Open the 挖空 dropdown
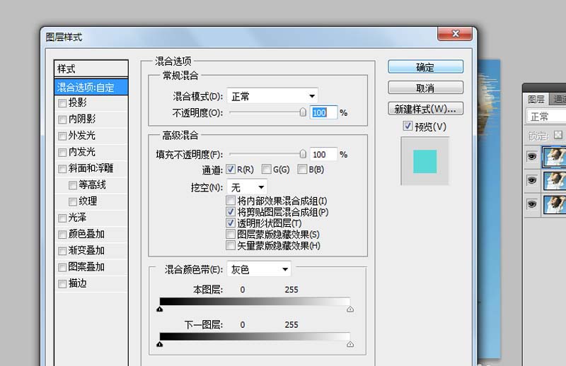The width and height of the screenshot is (566, 366). [247, 187]
